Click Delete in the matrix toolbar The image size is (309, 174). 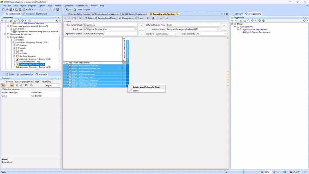89,18
